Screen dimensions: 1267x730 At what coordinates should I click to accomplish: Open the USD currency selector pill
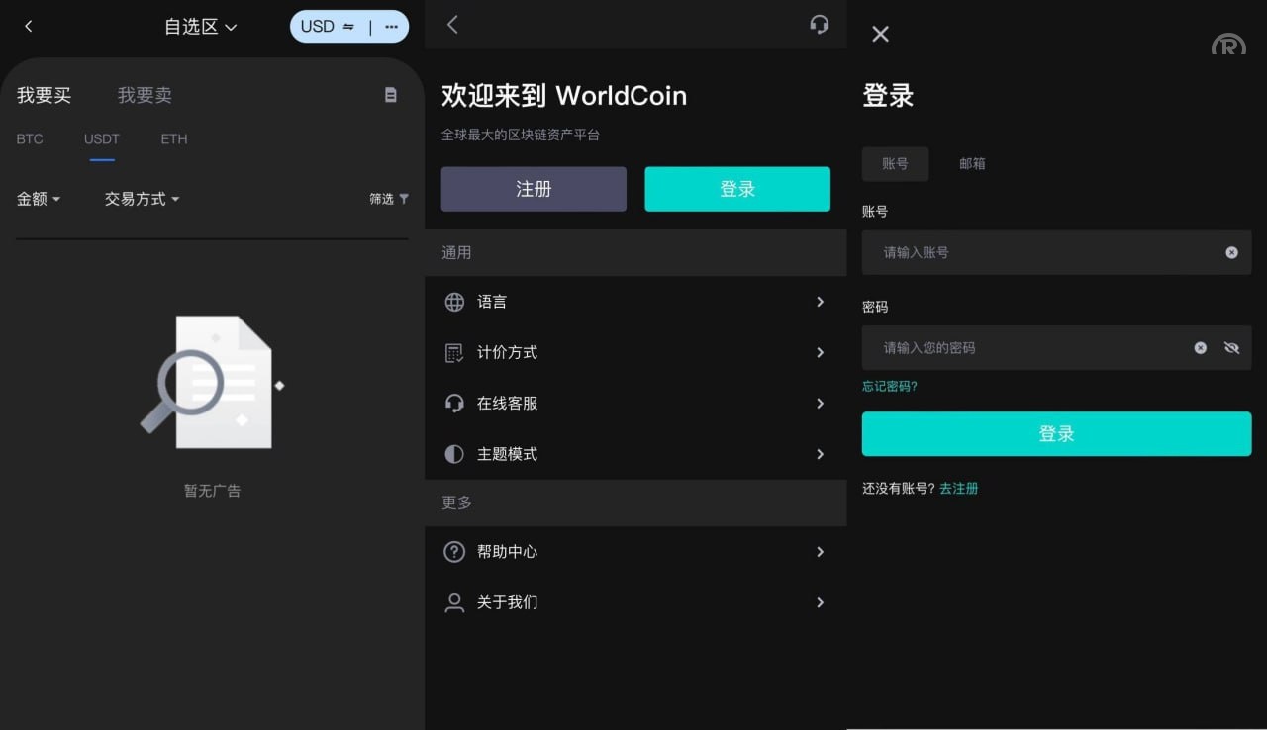pos(327,26)
